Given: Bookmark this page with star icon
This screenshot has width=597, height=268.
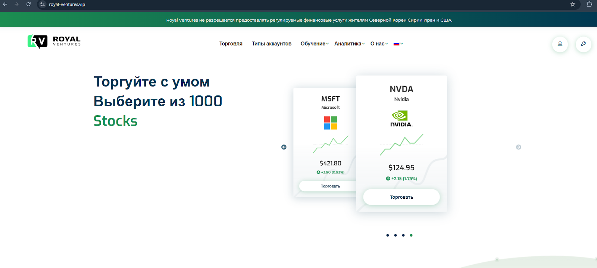Looking at the screenshot, I should [573, 4].
